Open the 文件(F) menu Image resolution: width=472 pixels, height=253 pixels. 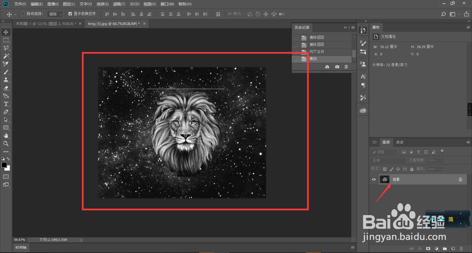(20, 4)
